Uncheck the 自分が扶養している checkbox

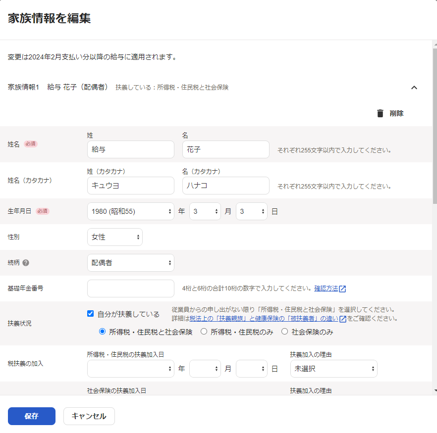coord(90,314)
